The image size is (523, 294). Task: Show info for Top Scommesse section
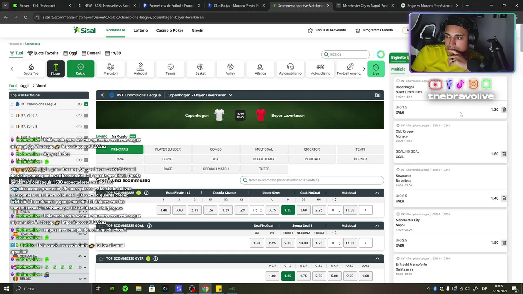tap(146, 193)
